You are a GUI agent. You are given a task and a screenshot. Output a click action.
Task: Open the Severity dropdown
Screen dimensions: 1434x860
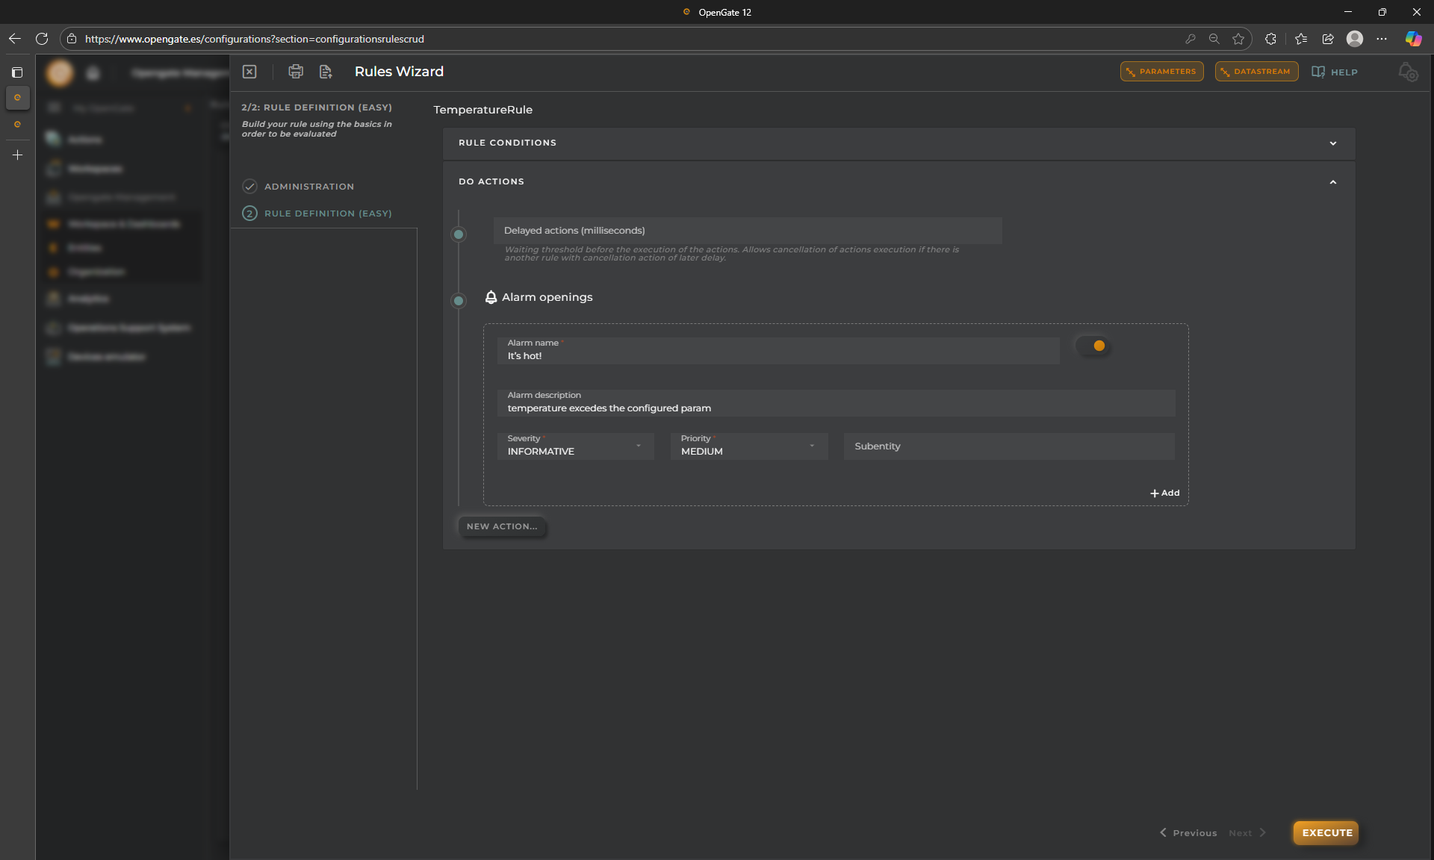(575, 446)
